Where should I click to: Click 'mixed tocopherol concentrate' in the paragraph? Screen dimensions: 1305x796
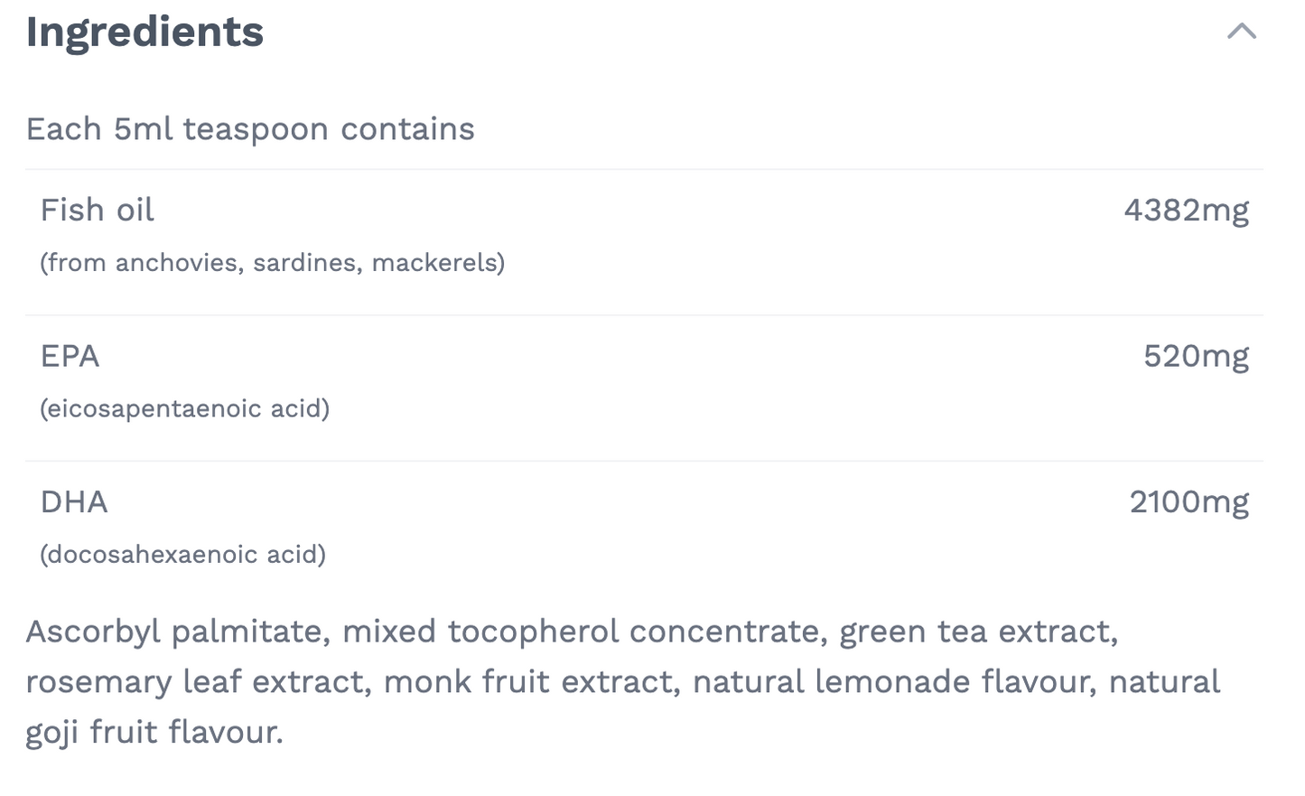tap(581, 631)
